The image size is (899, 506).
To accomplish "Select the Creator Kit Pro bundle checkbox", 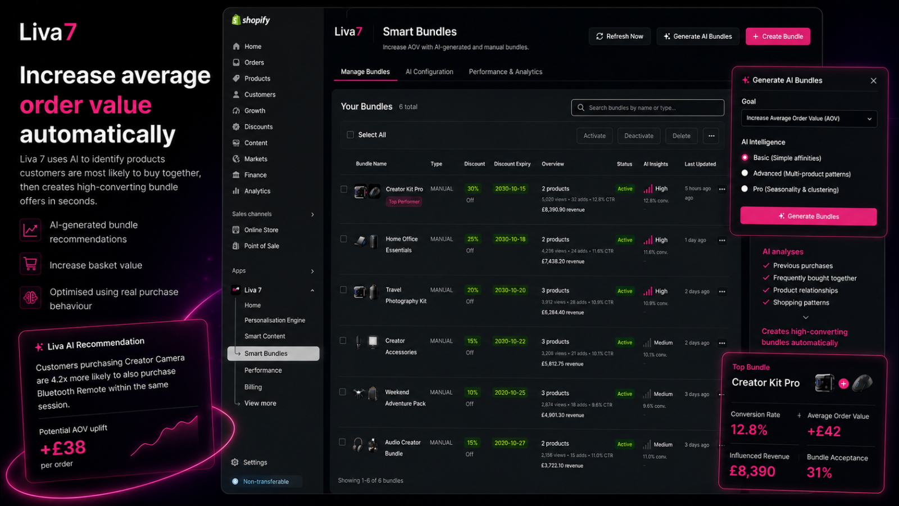I will point(344,189).
